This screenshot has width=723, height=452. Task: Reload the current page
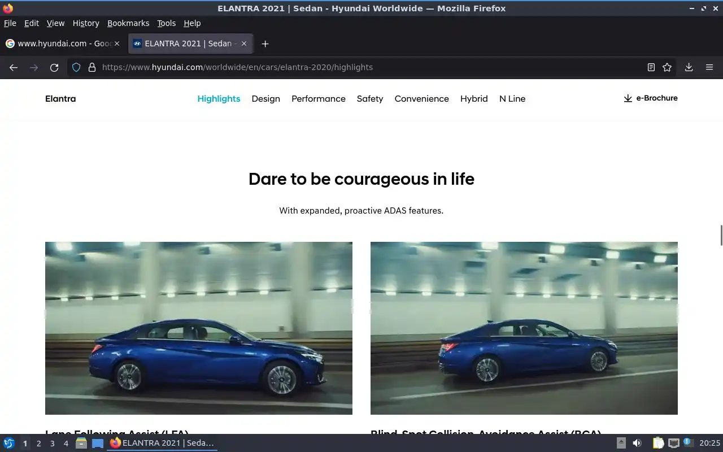coord(54,67)
